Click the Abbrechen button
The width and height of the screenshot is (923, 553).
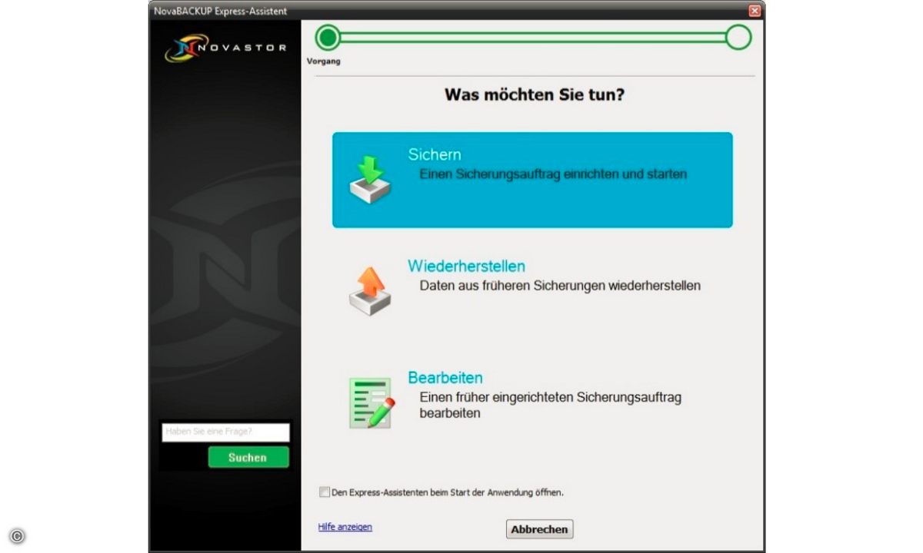click(539, 529)
